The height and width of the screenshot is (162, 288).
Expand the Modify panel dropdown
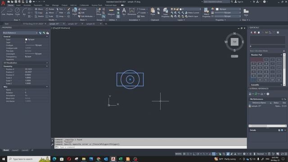coord(53,20)
